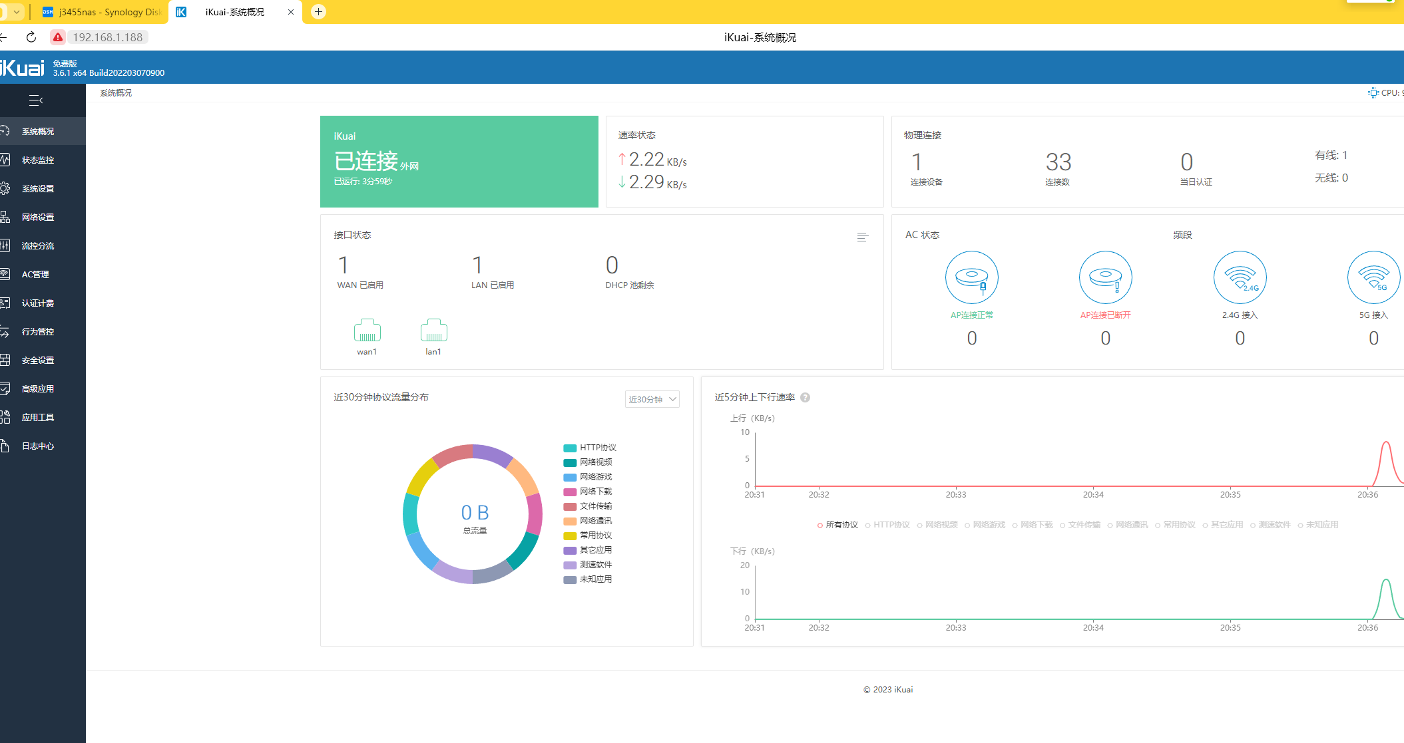Viewport: 1404px width, 743px height.
Task: Click the AP连接正常 icon
Action: pyautogui.click(x=972, y=277)
